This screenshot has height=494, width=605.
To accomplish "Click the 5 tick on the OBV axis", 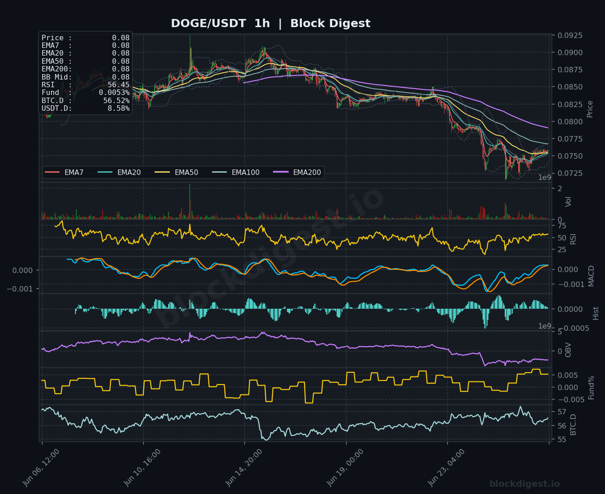I will click(560, 332).
